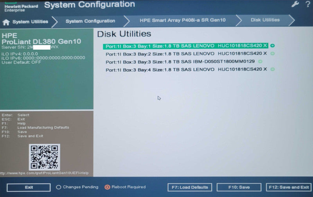Select the Bay:1 LENOVO disk entry
The height and width of the screenshot is (197, 313).
(185, 46)
